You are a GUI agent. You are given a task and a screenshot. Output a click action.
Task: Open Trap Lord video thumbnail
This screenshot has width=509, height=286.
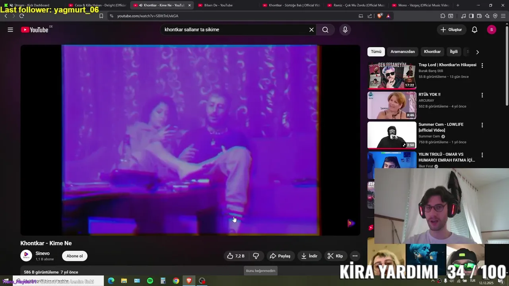[392, 75]
